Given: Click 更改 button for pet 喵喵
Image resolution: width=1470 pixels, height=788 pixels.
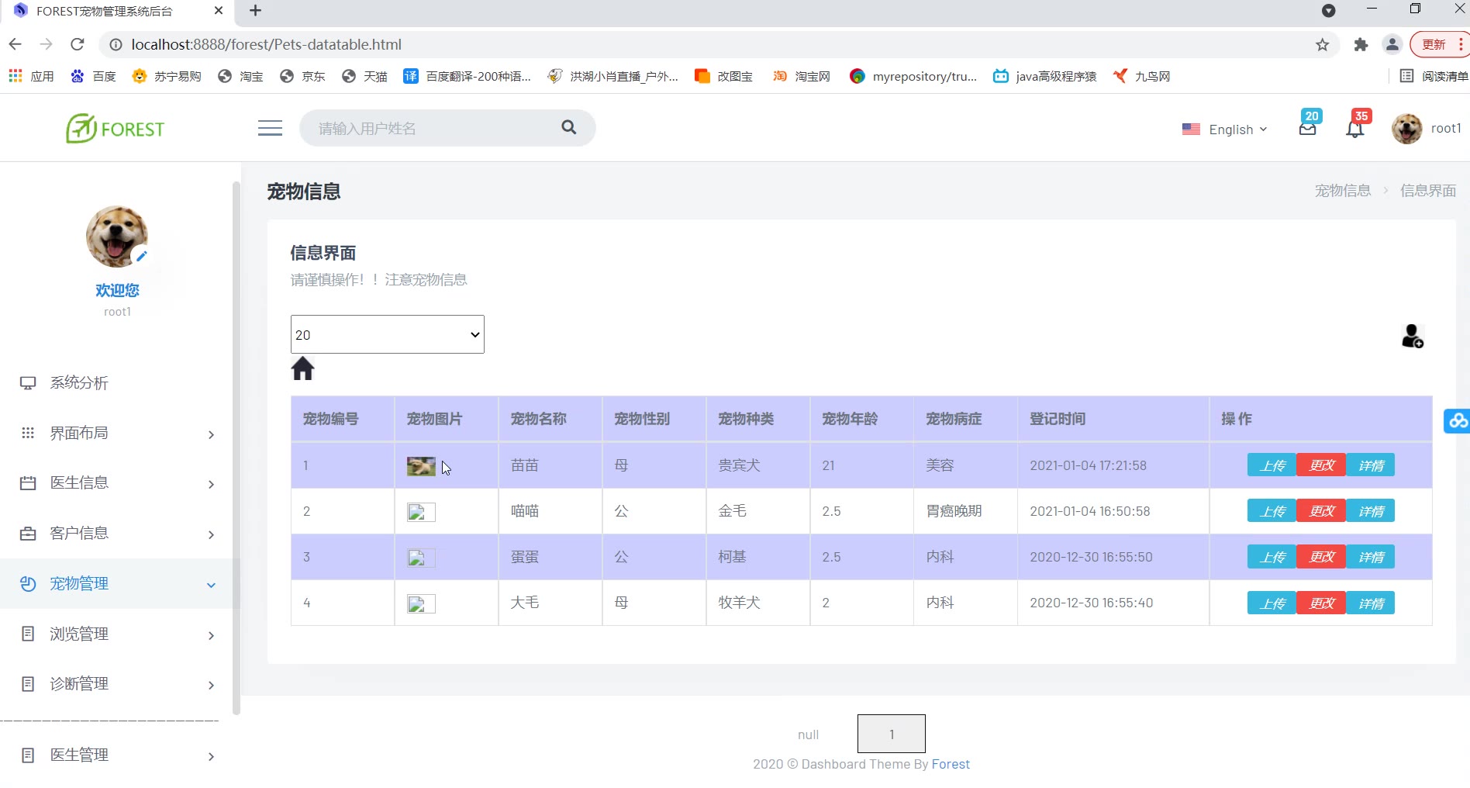Looking at the screenshot, I should [x=1321, y=511].
